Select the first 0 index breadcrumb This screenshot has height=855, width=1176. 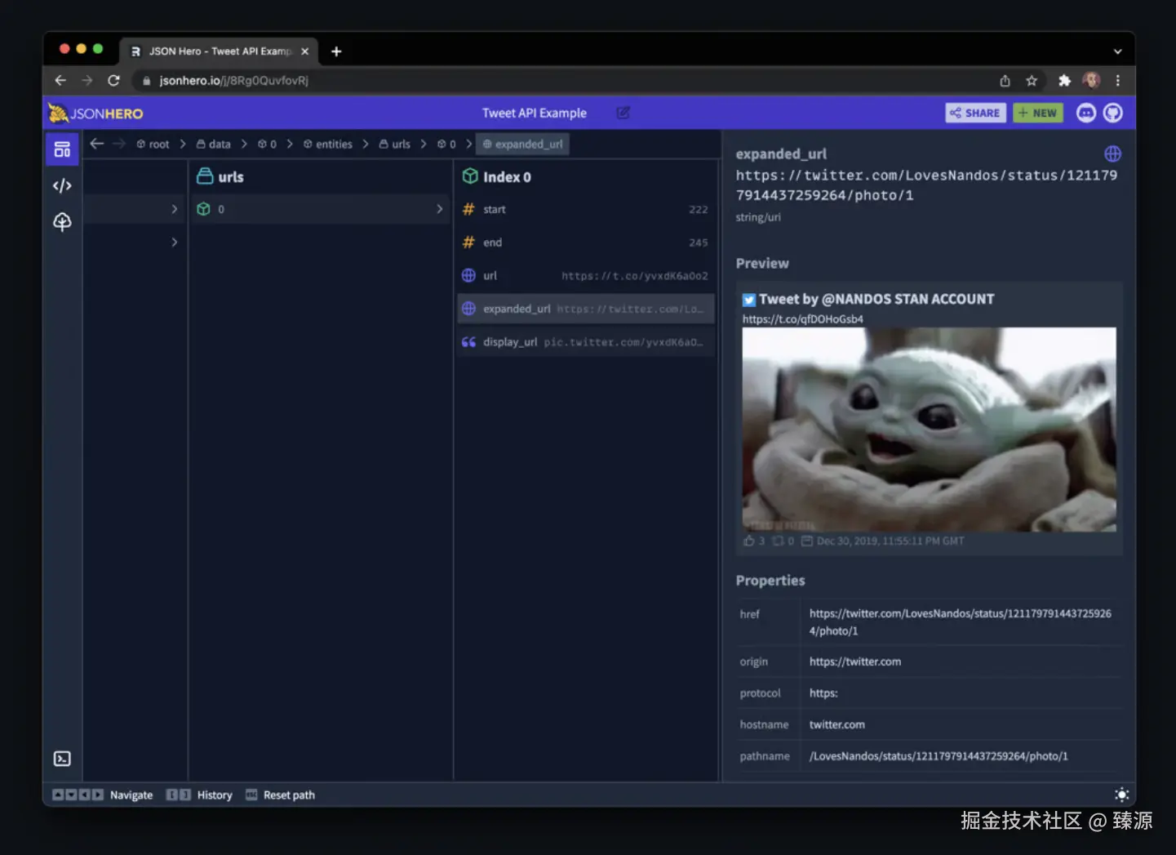pyautogui.click(x=267, y=144)
